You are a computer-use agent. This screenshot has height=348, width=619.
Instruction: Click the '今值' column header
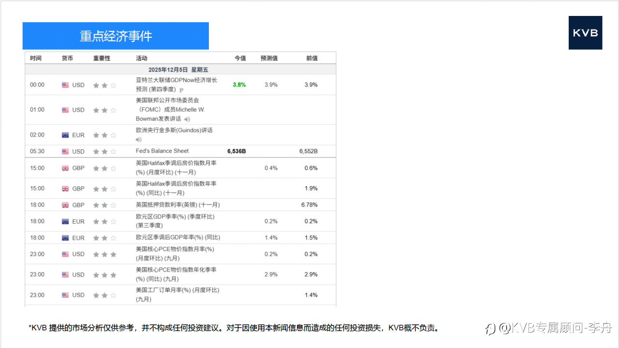click(x=240, y=58)
